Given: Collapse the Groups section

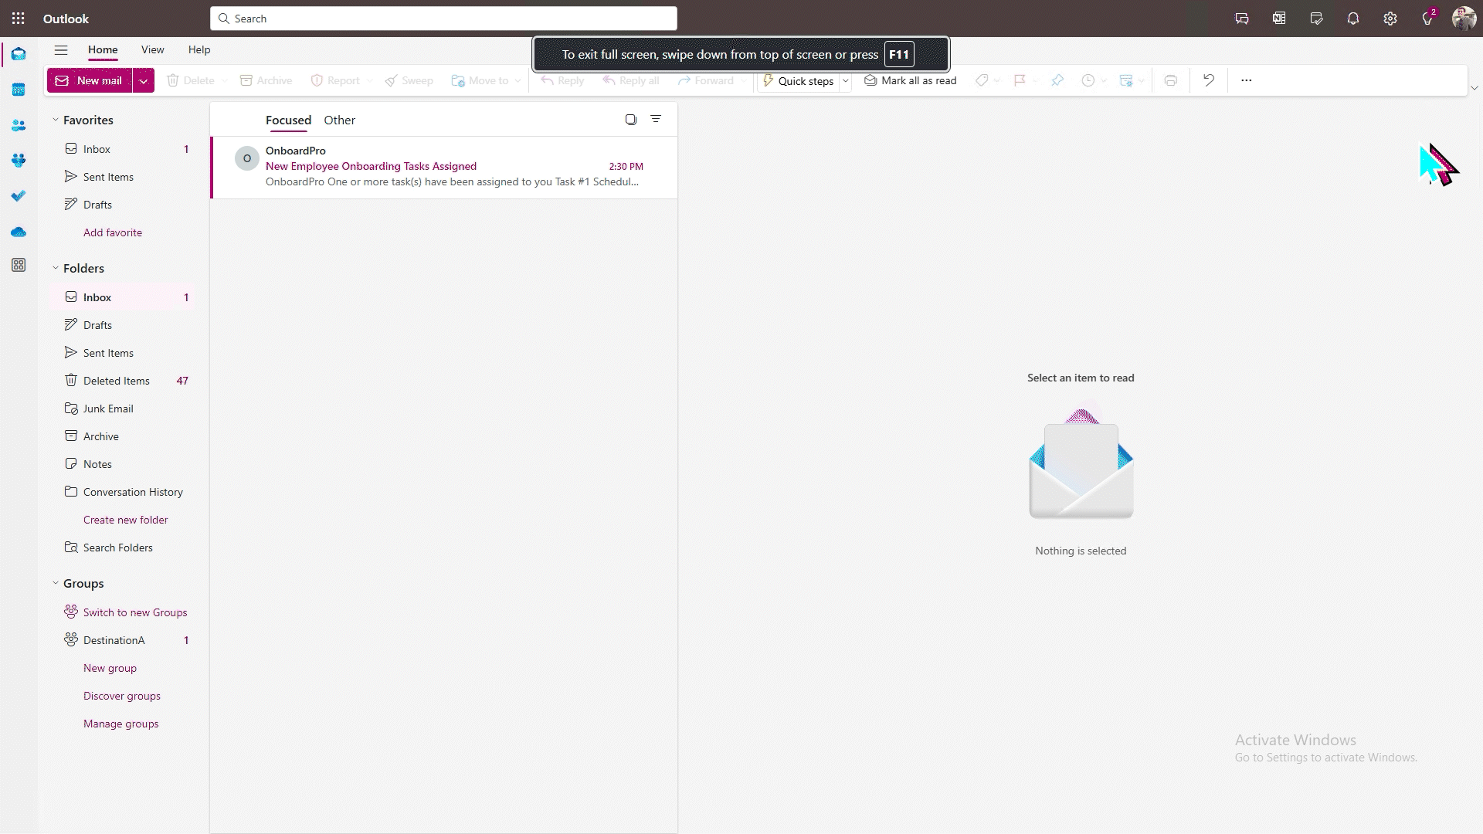Looking at the screenshot, I should tap(56, 583).
